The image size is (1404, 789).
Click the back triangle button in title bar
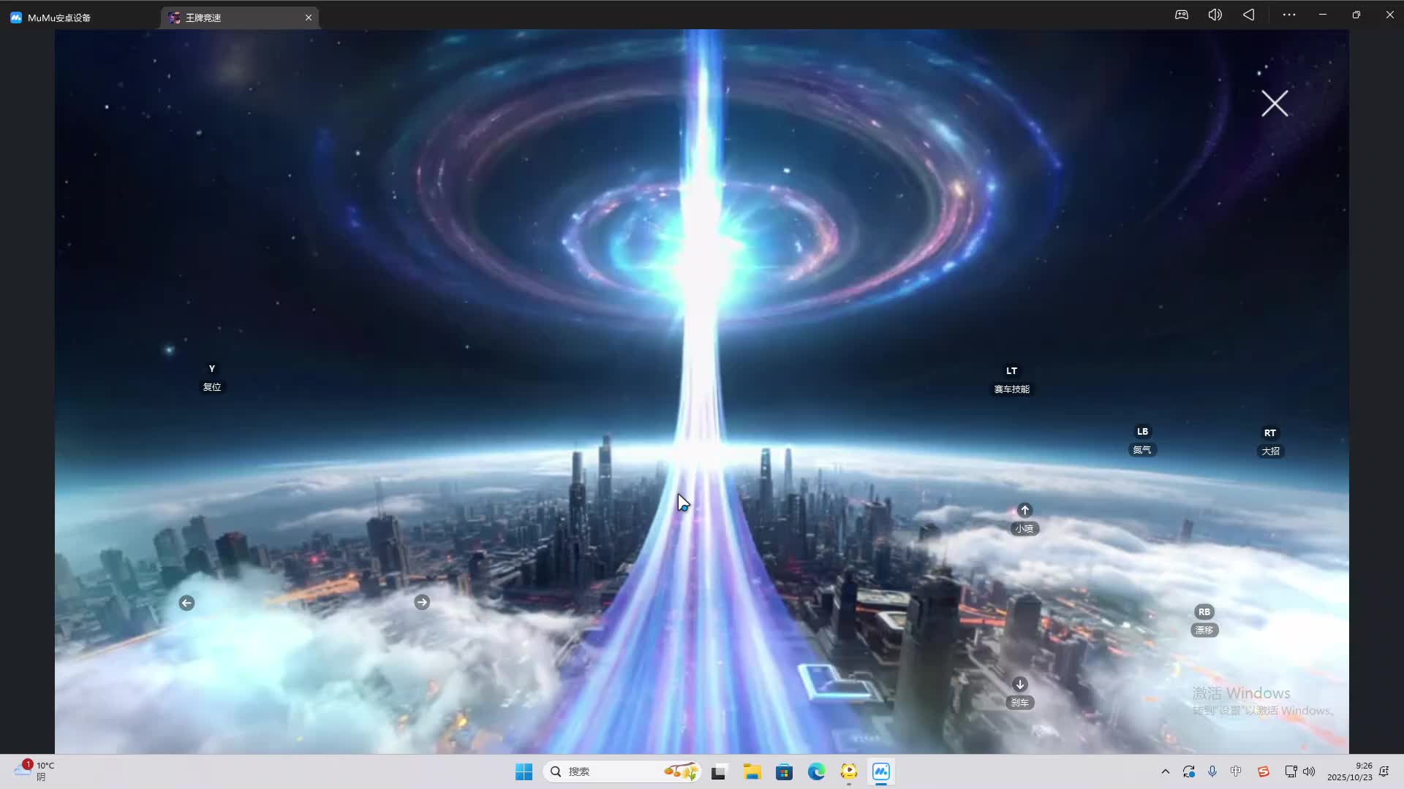[1248, 15]
